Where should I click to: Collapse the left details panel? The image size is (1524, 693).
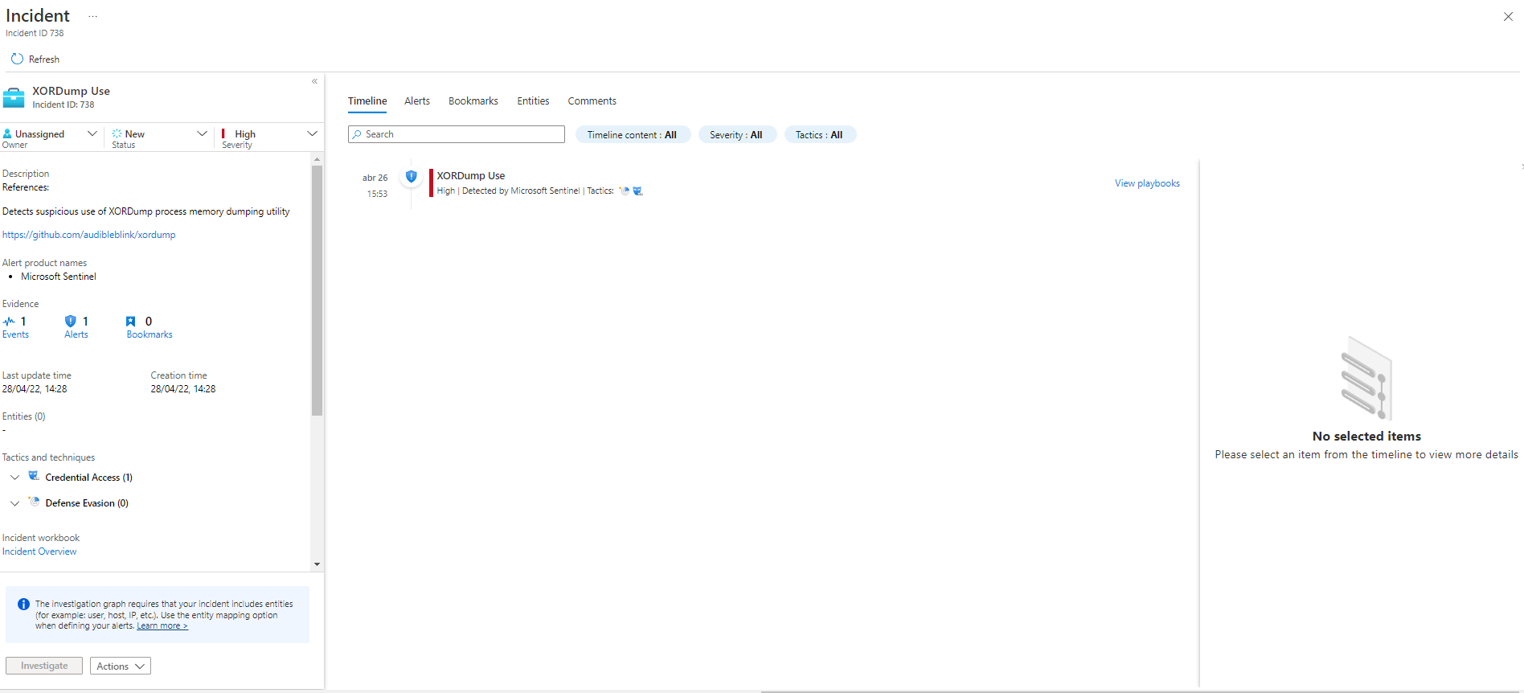coord(314,81)
